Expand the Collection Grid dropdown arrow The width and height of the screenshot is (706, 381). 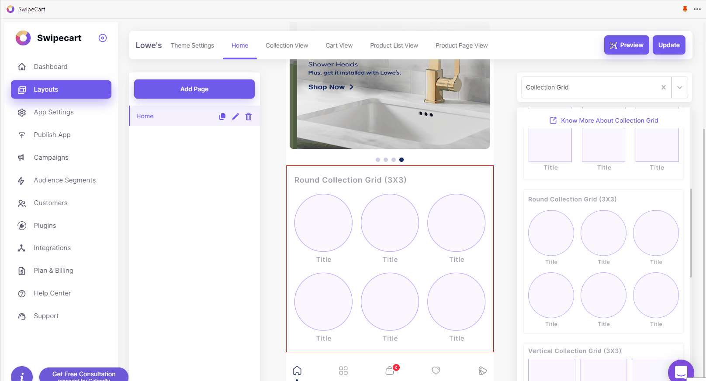click(x=680, y=87)
